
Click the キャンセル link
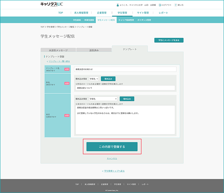[x=112, y=159]
